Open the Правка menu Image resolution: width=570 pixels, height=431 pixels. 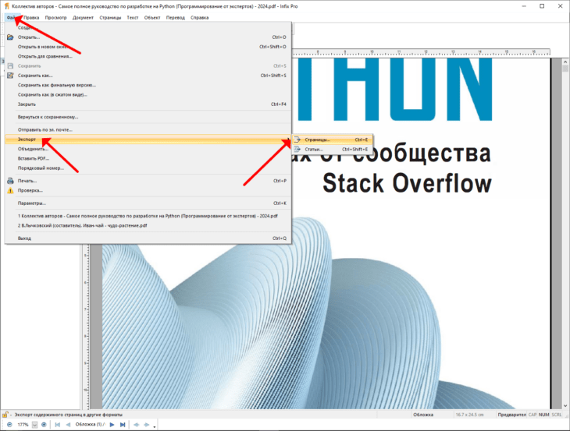[x=31, y=17]
